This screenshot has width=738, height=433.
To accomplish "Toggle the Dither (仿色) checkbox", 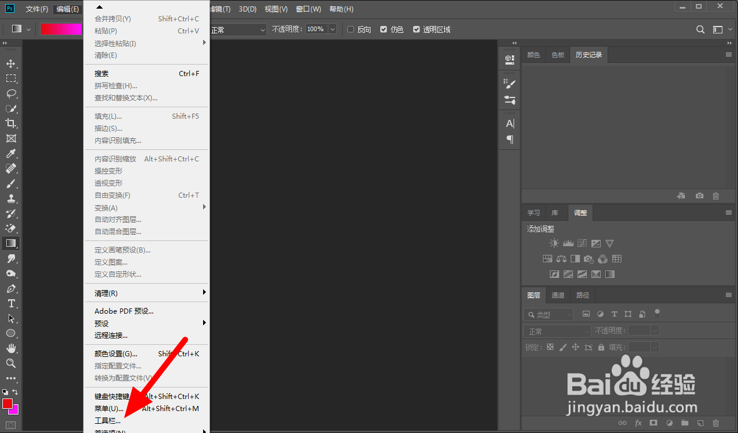I will (384, 29).
